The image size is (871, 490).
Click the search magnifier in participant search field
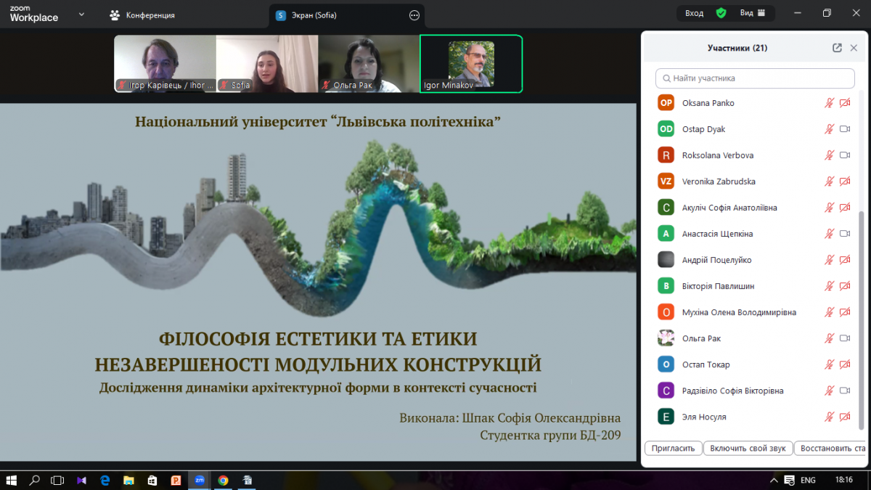(x=666, y=78)
